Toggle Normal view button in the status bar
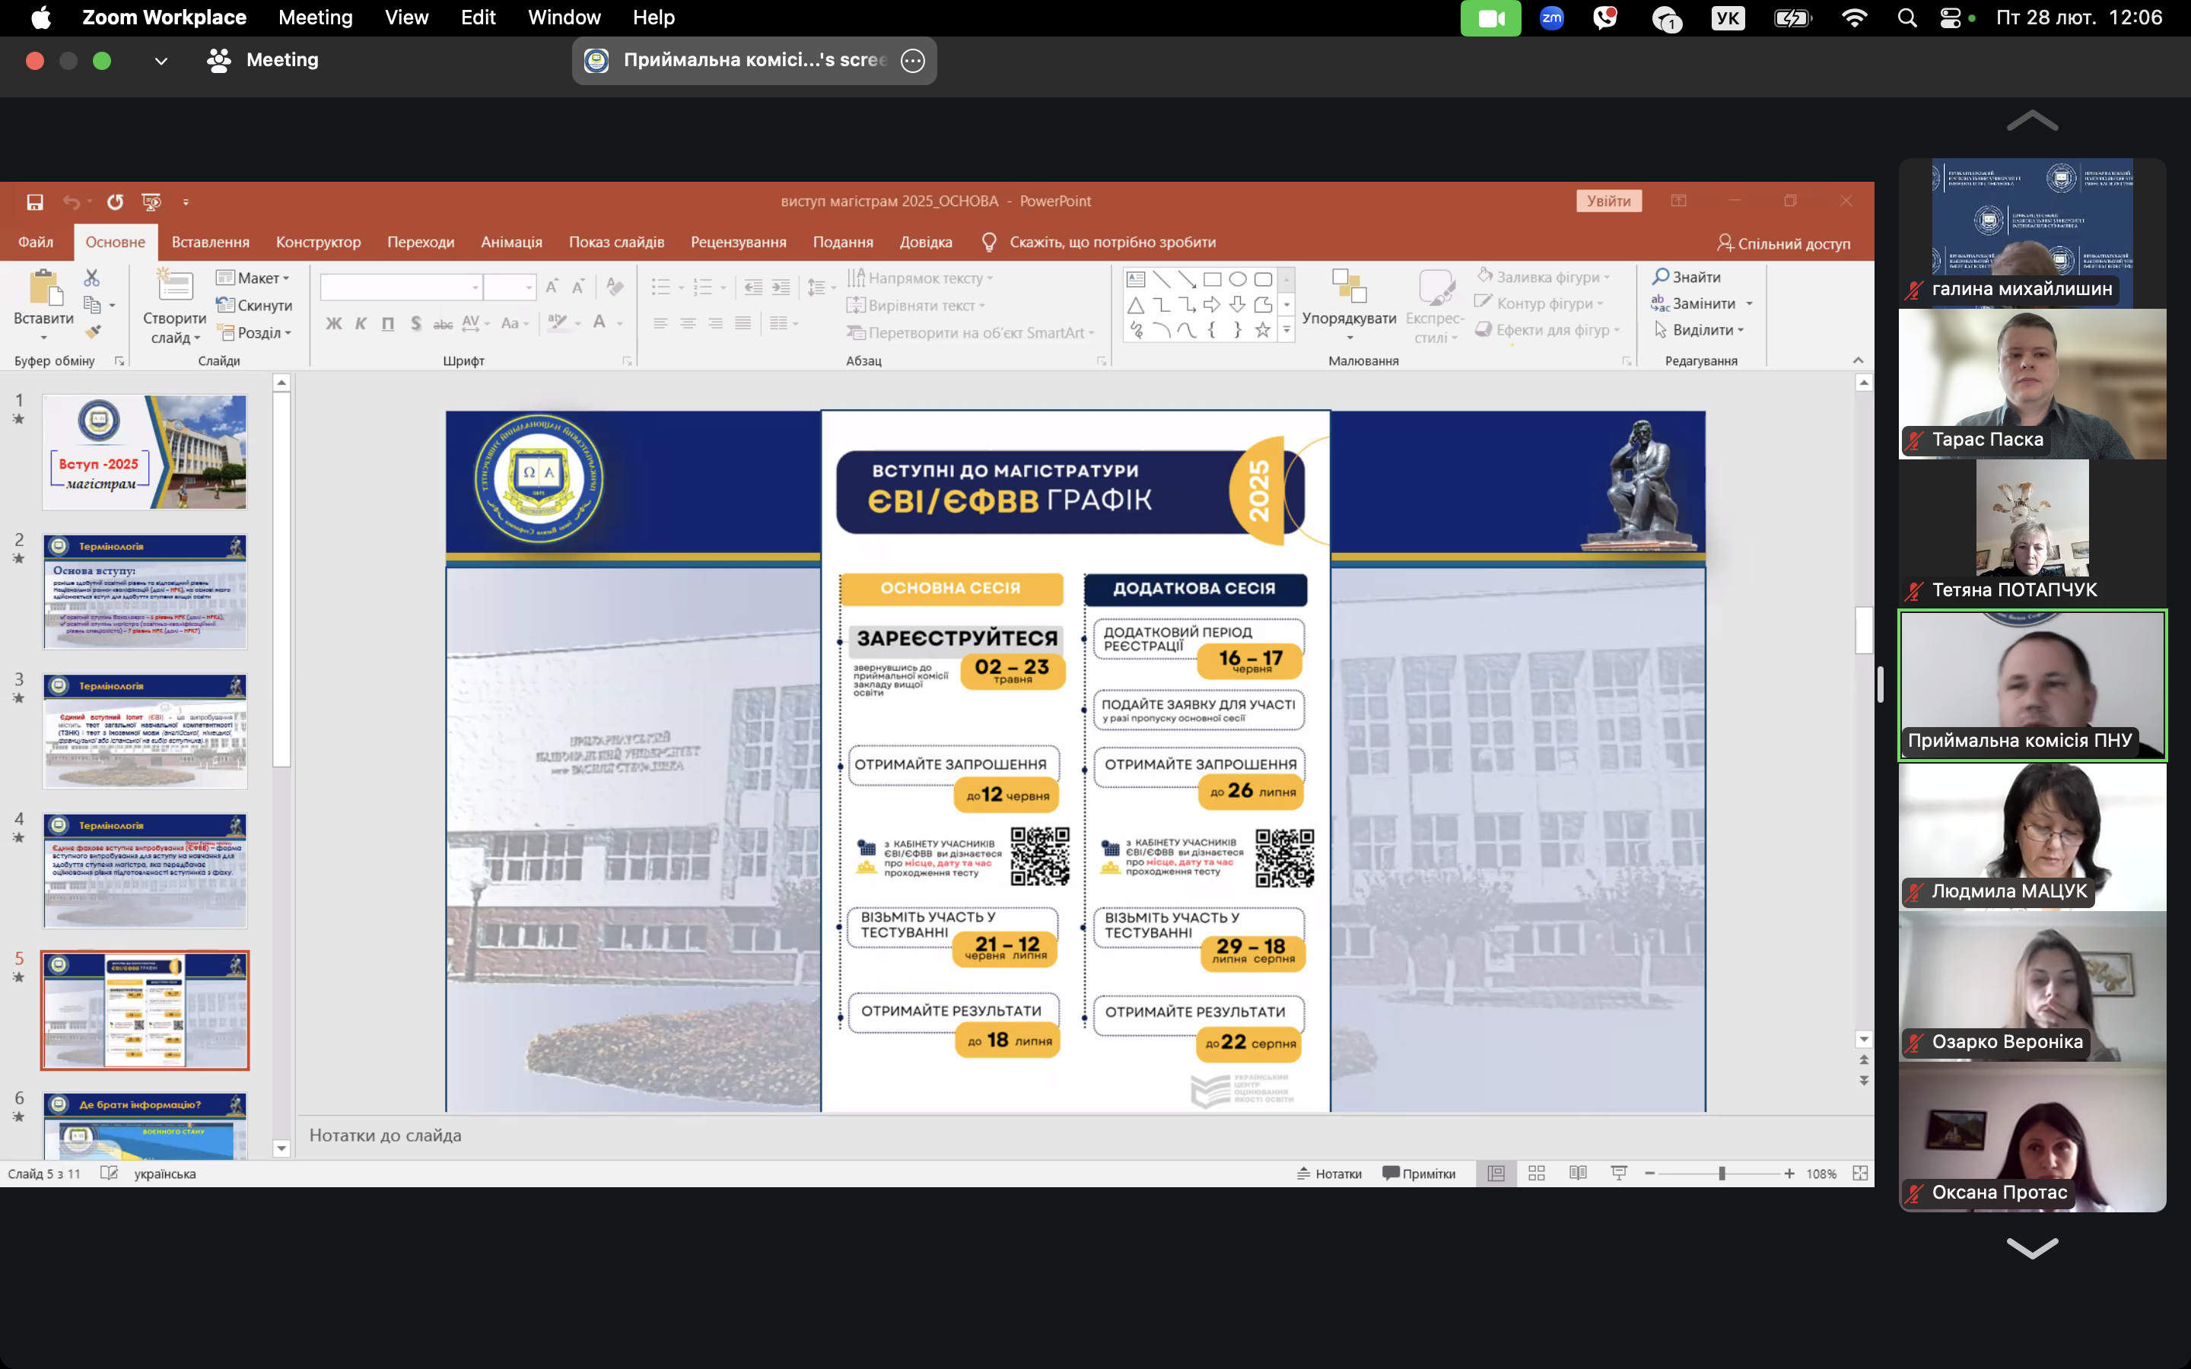This screenshot has height=1369, width=2191. click(x=1496, y=1174)
